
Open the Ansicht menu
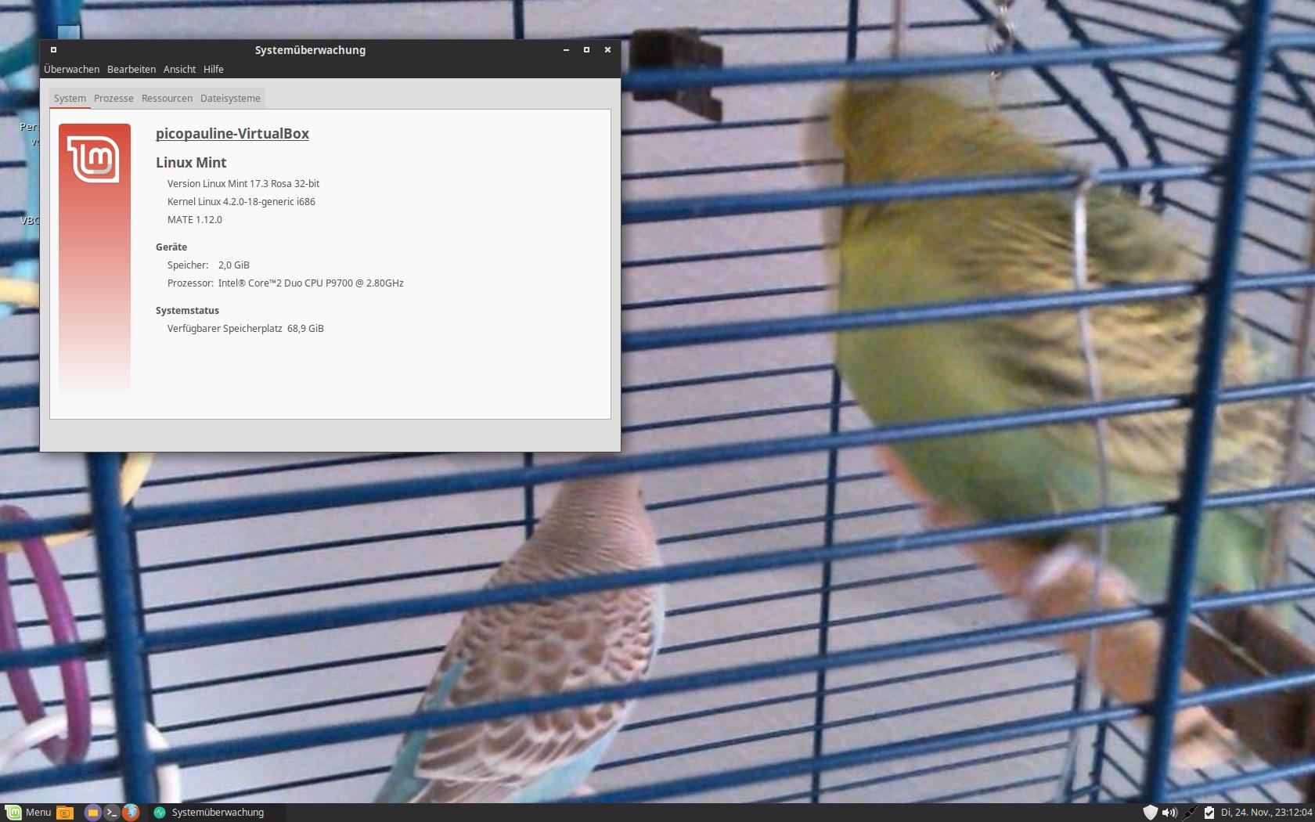179,70
